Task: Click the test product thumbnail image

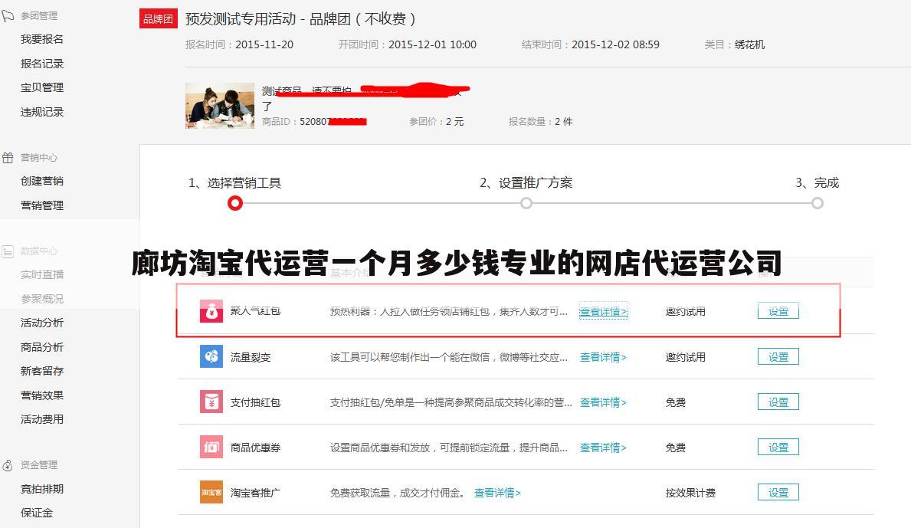Action: pos(219,105)
